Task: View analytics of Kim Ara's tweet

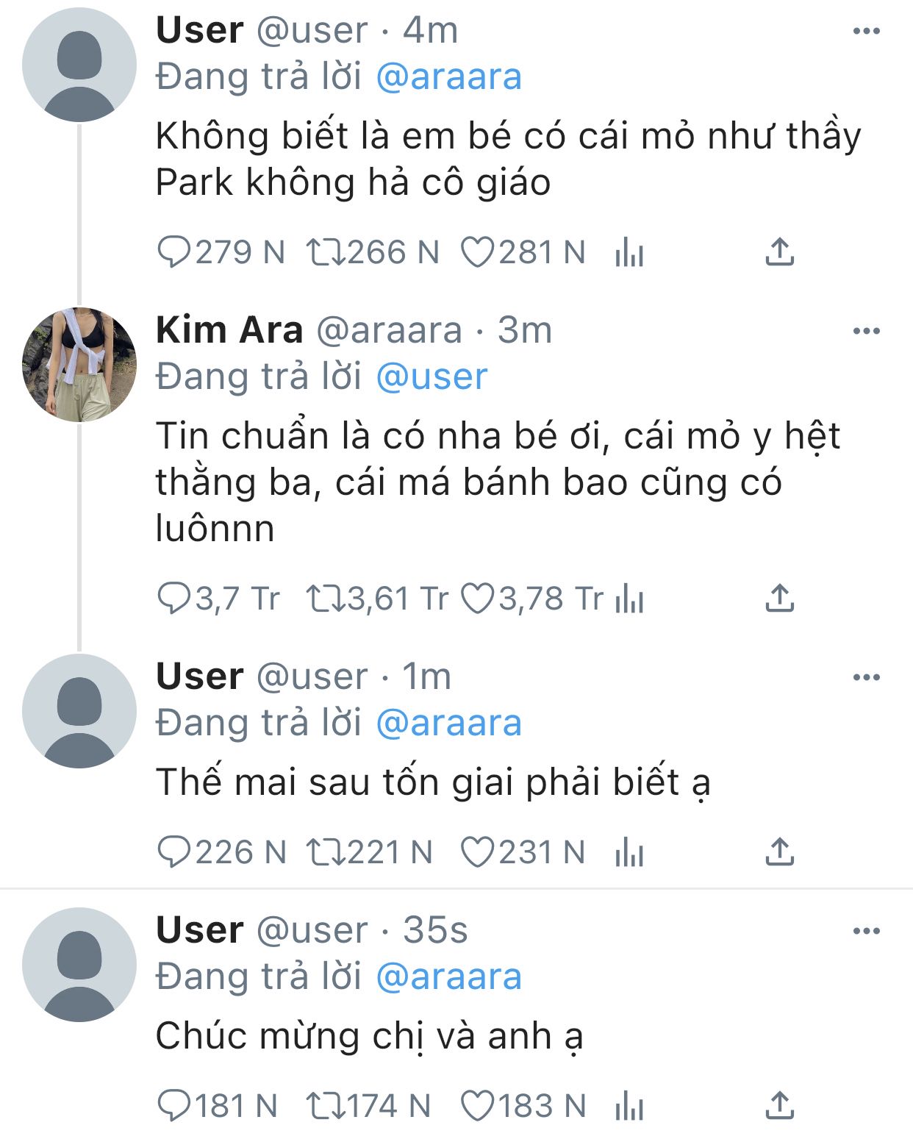Action: coord(629,599)
